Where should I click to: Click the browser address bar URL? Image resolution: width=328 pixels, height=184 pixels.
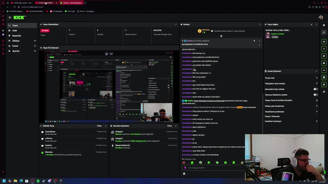32,7
